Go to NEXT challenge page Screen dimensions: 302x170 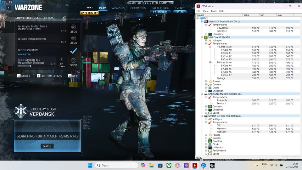73,76
